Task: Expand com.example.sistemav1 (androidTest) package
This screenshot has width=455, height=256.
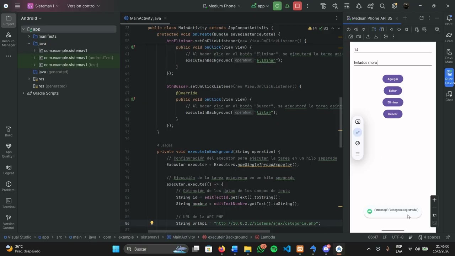Action: [34, 58]
